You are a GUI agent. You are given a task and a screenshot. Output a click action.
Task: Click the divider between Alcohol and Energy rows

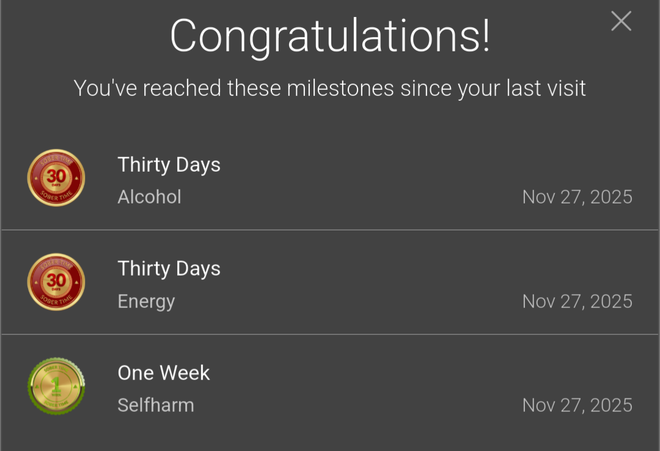pyautogui.click(x=330, y=230)
